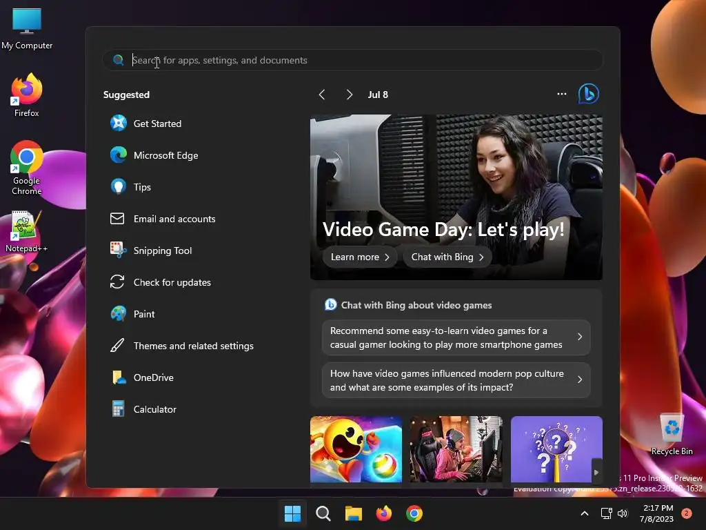Screen dimensions: 706x530
Task: Click Learn more on Video Game Day card
Action: point(360,257)
